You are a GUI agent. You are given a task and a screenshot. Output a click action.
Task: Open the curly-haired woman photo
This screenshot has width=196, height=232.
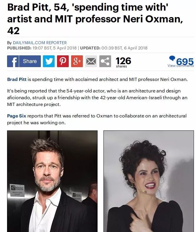[x=149, y=181]
